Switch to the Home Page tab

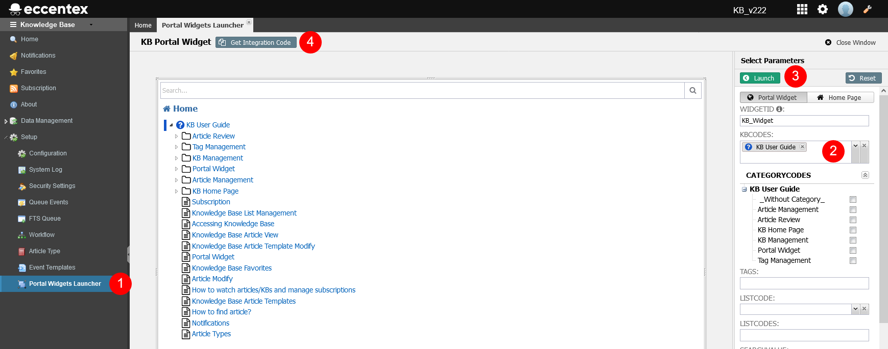(x=840, y=98)
